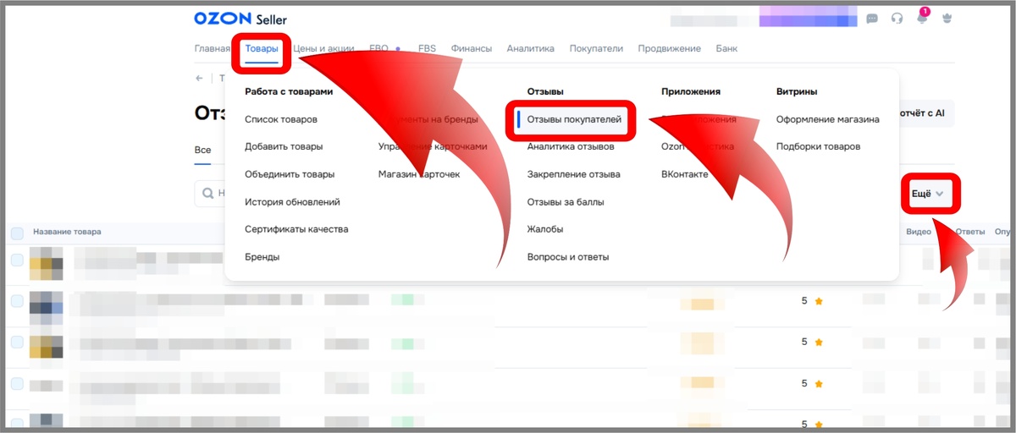Open the headset support icon
The width and height of the screenshot is (1016, 433).
[897, 19]
